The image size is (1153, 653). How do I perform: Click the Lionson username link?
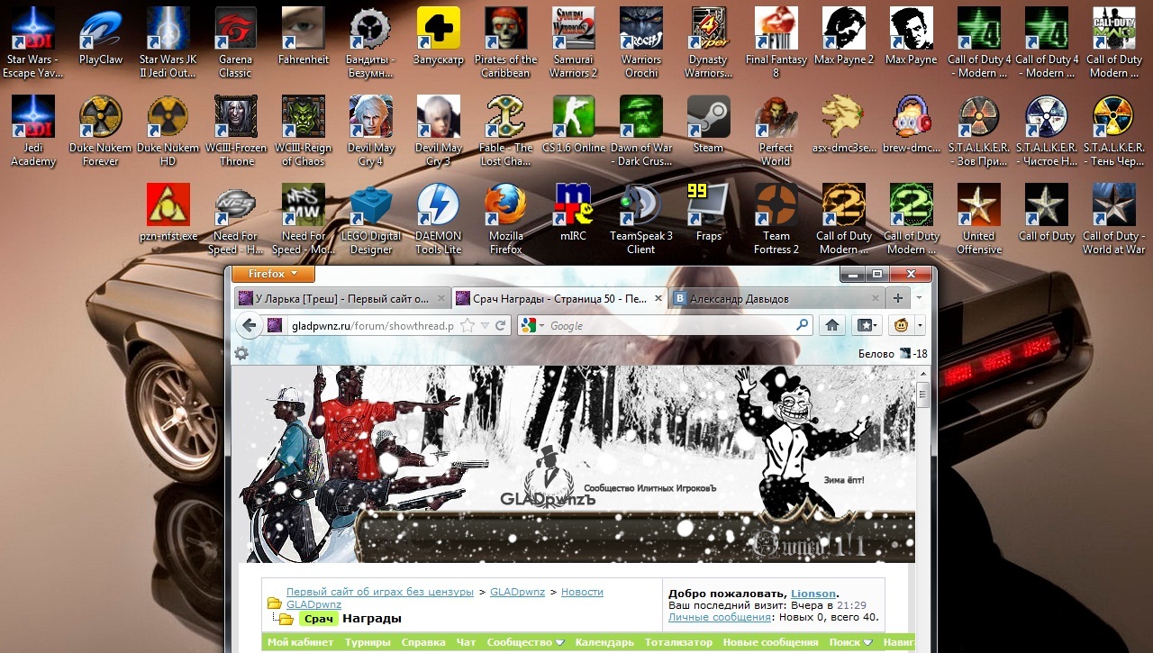coord(813,594)
